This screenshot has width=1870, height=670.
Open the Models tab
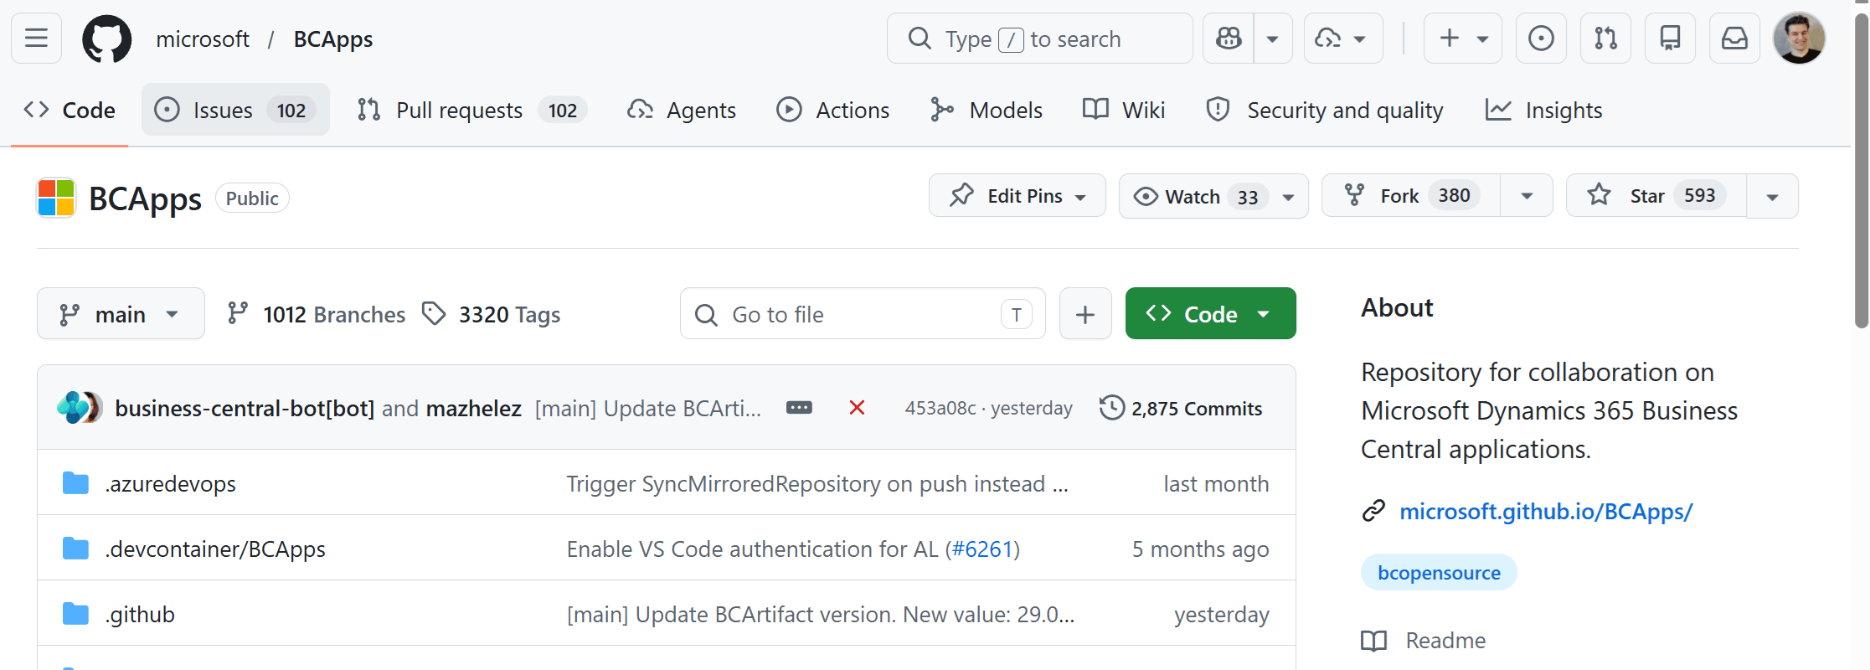tap(987, 110)
